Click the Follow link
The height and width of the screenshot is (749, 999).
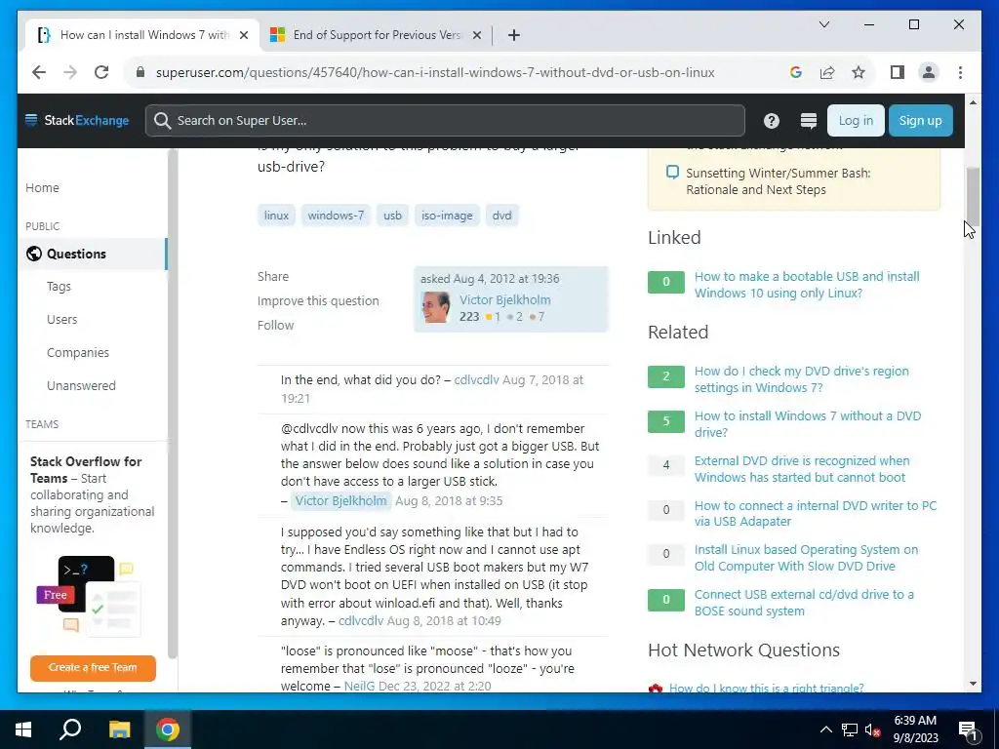click(x=275, y=325)
